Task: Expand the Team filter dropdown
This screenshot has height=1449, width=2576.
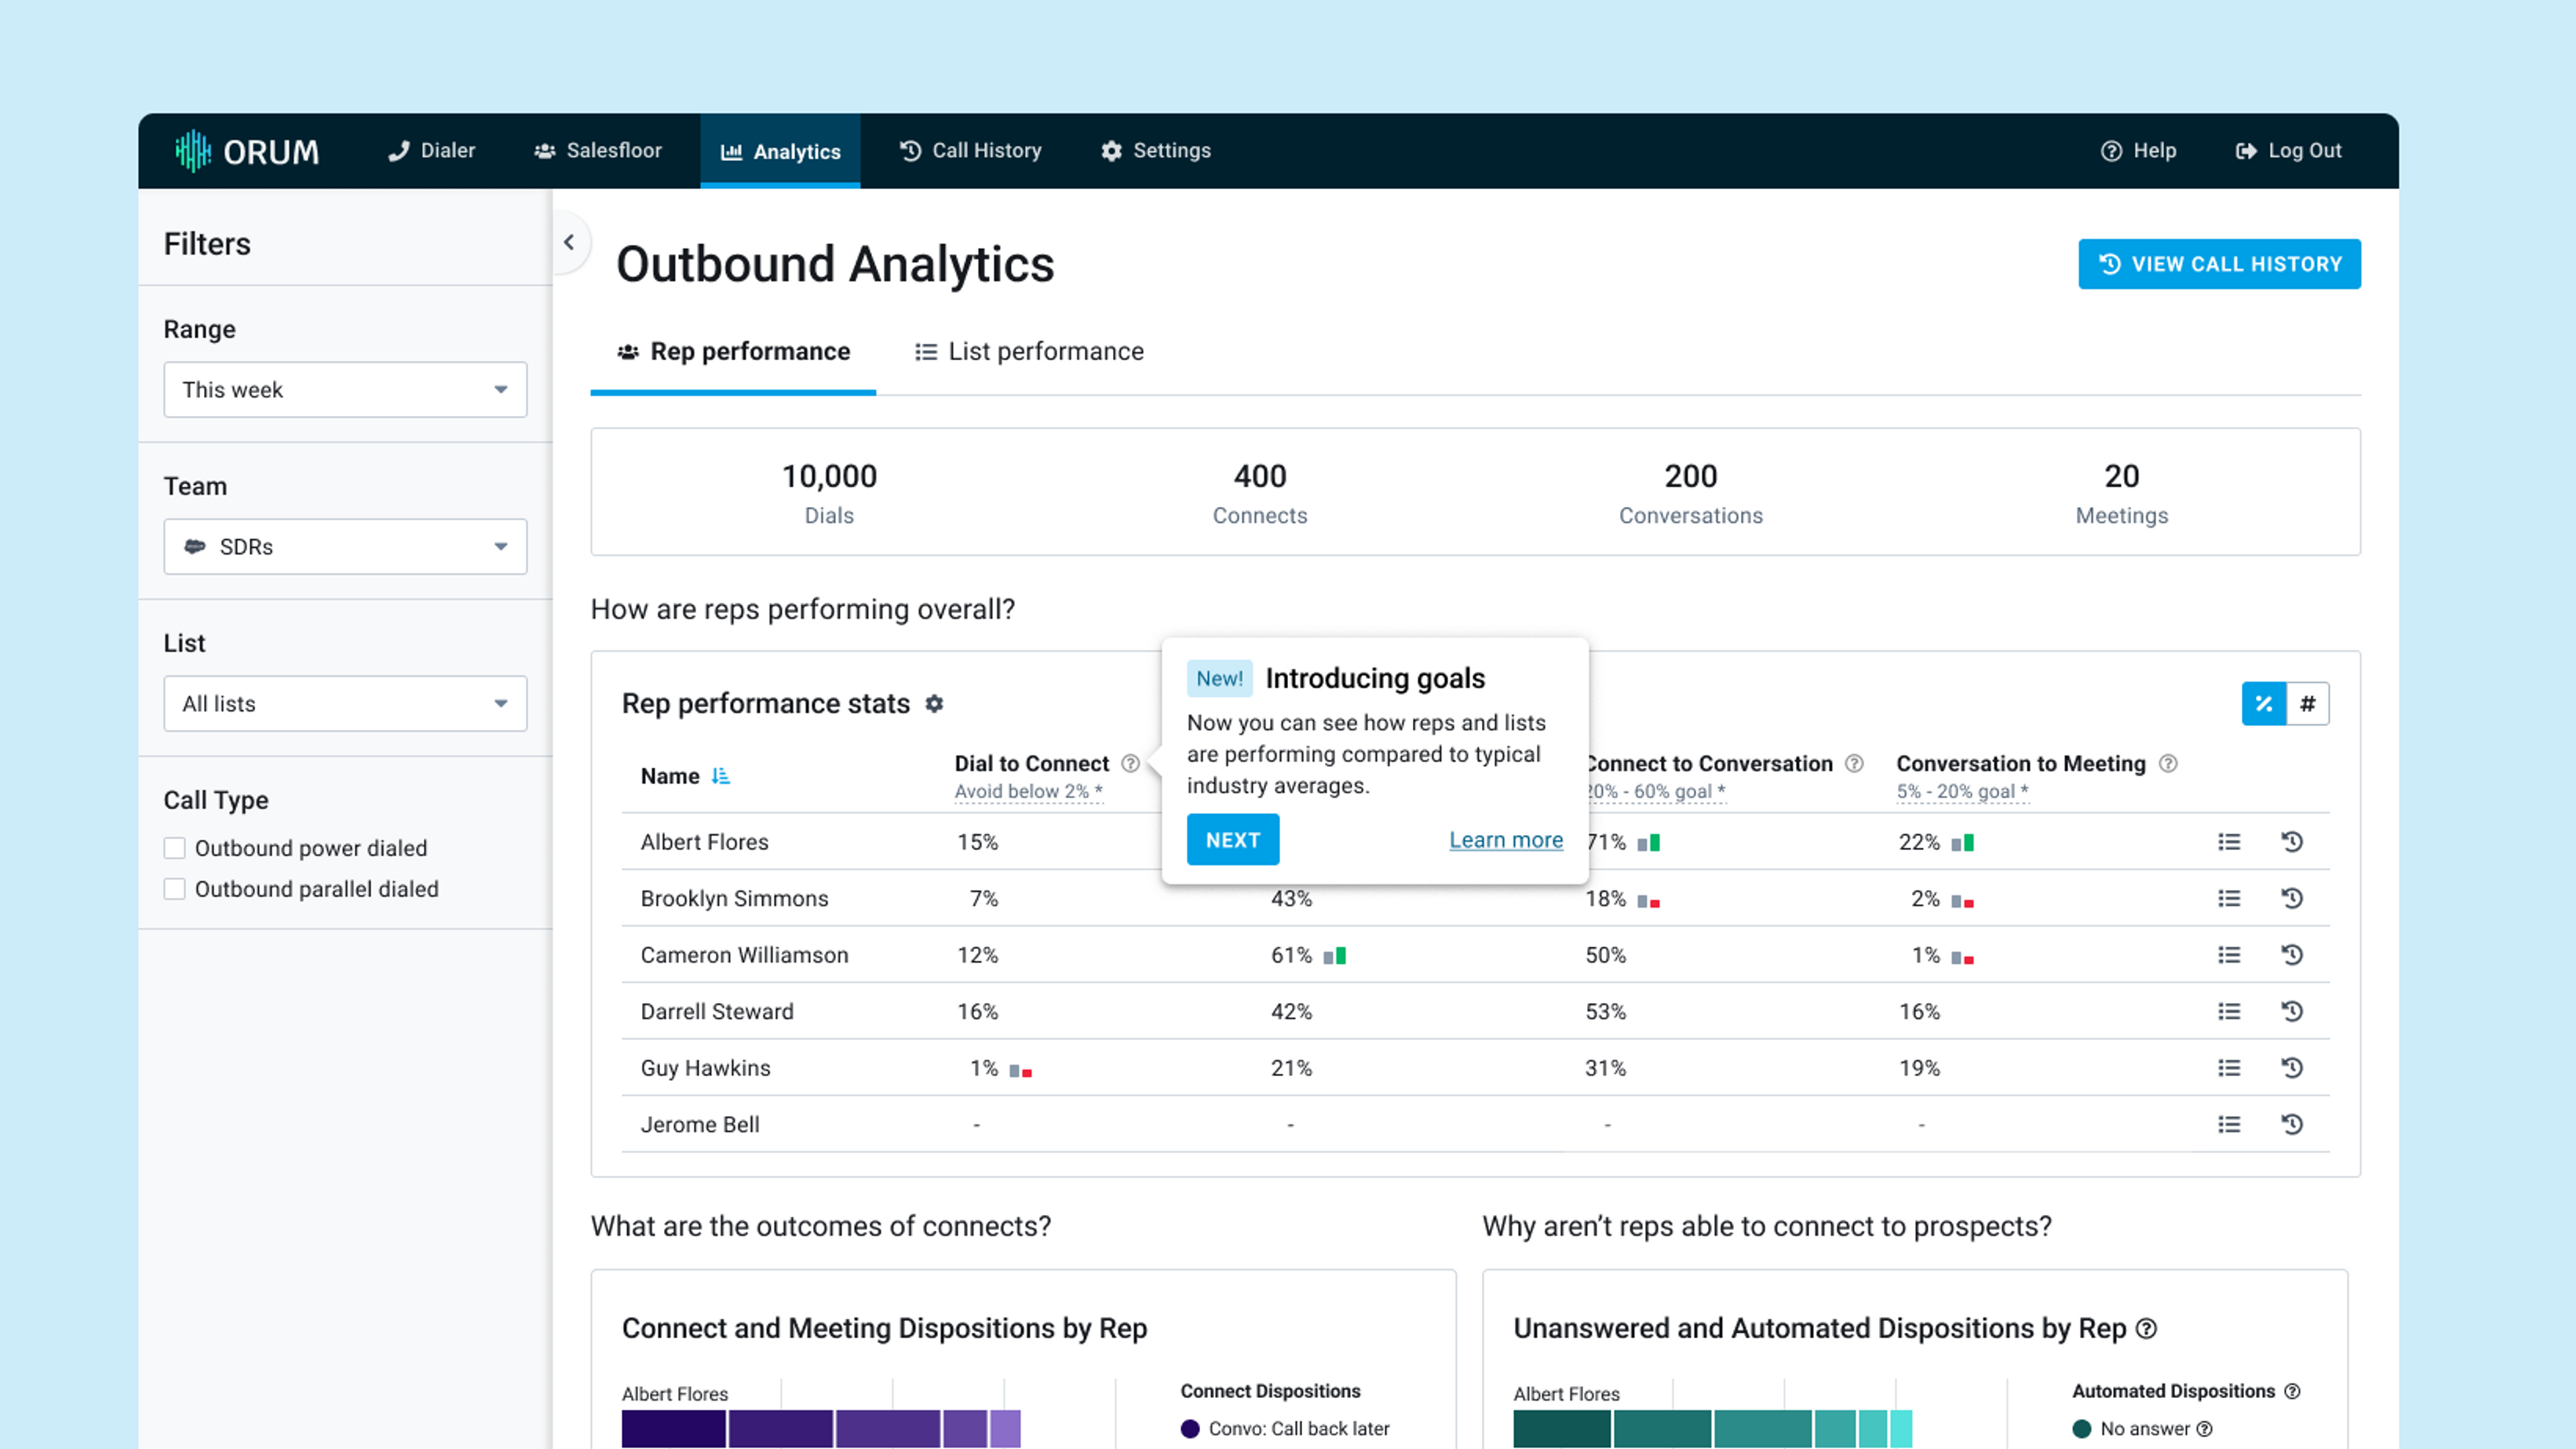Action: [343, 545]
